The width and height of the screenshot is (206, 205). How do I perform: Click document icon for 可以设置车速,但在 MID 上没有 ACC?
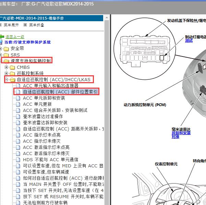tap(18, 166)
